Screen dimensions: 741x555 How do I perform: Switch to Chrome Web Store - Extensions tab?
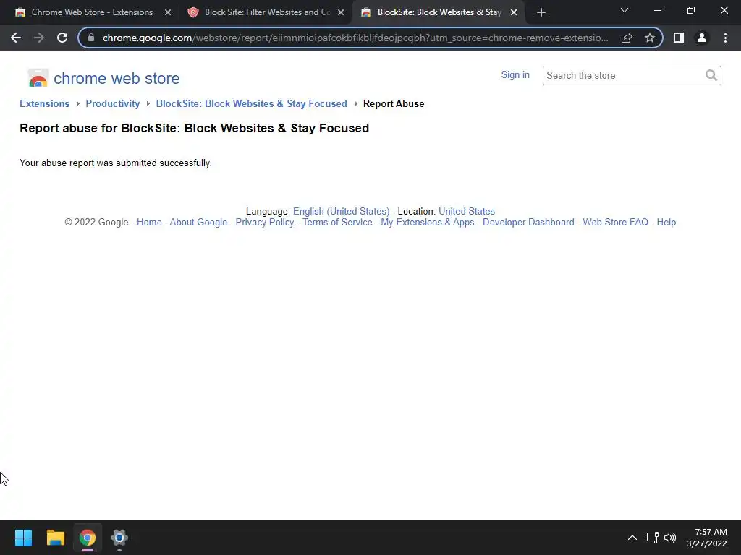(x=92, y=12)
